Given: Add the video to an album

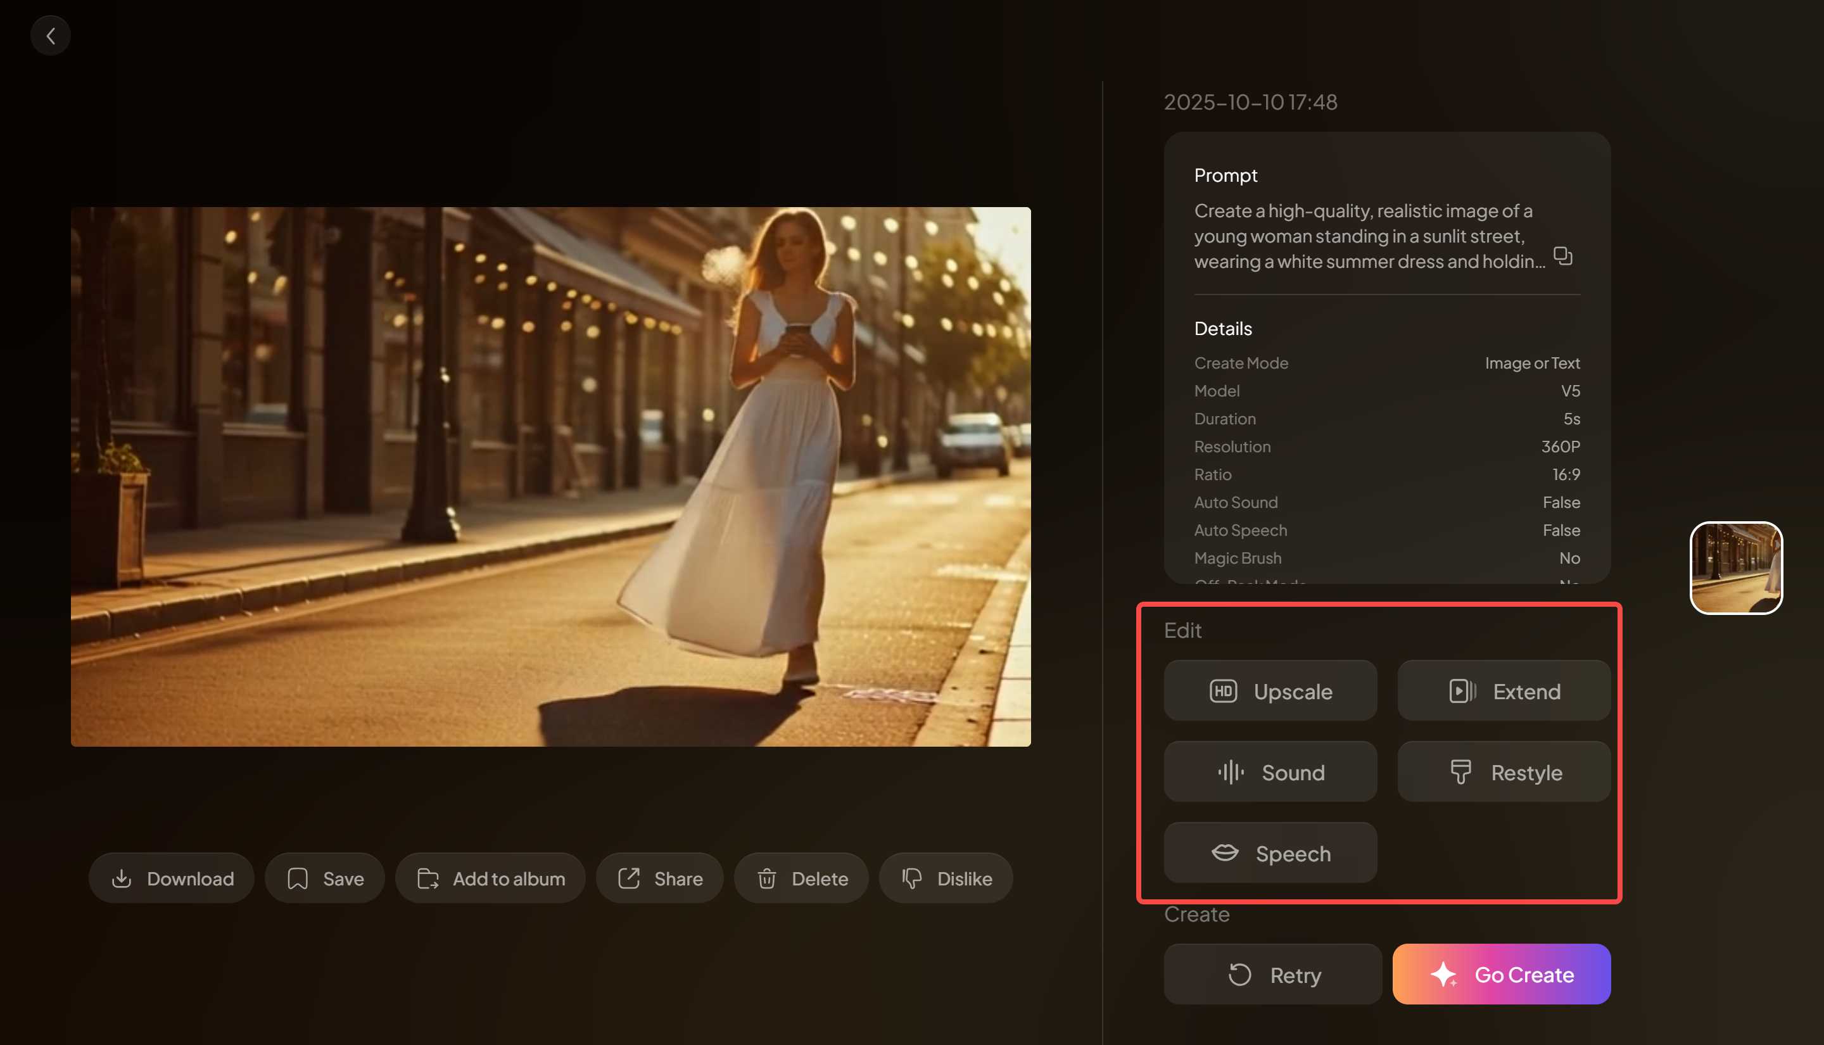Looking at the screenshot, I should 490,877.
